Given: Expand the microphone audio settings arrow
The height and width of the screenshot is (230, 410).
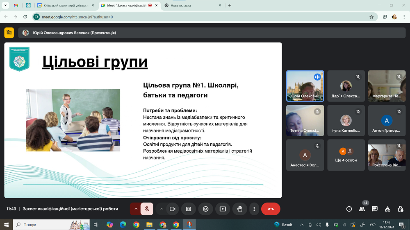Looking at the screenshot, I should click(x=136, y=209).
